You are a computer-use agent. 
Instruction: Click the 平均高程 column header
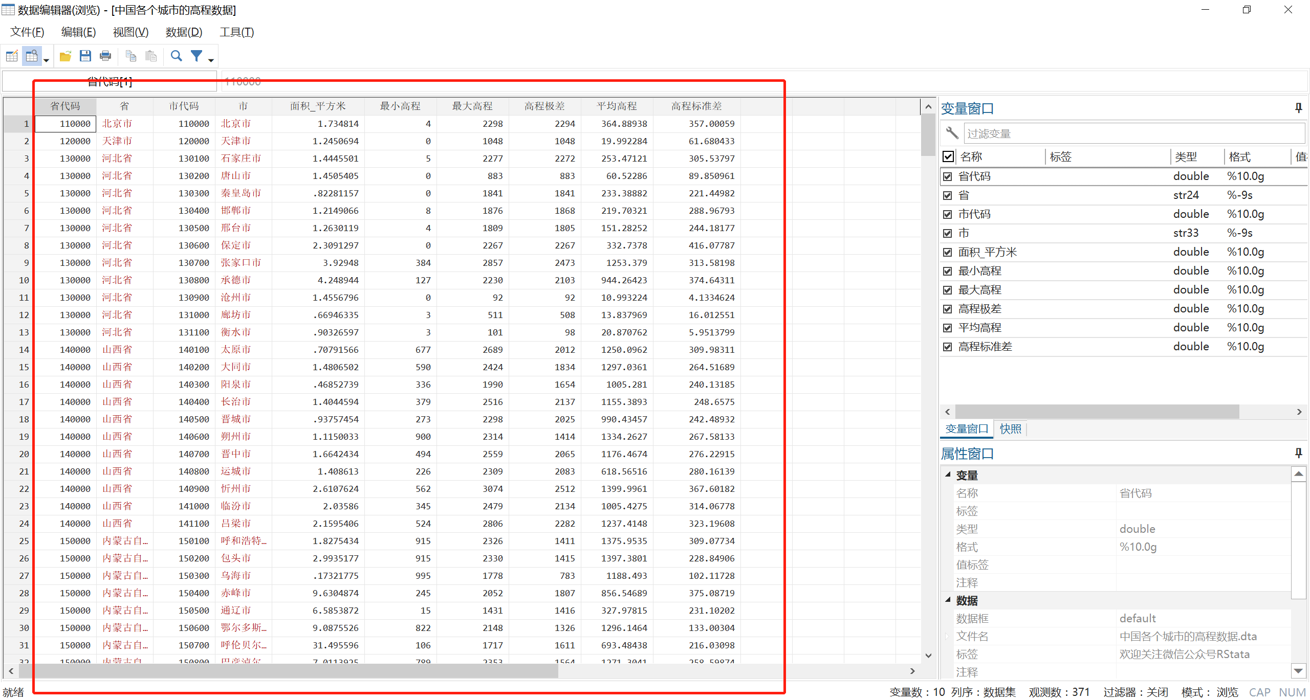[x=617, y=106]
